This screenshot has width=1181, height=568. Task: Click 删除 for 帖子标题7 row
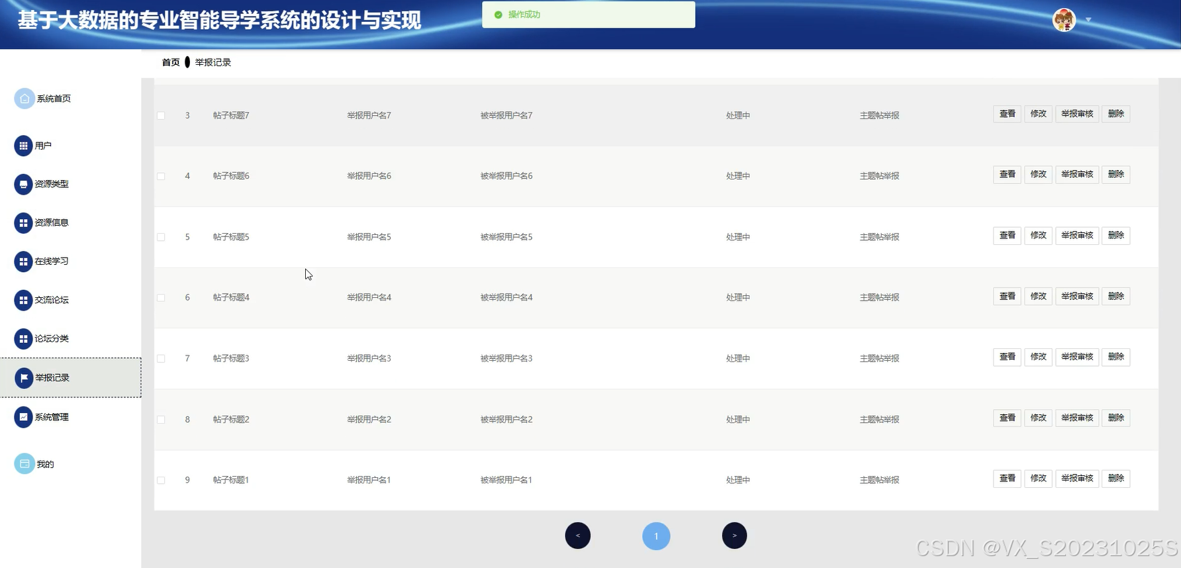(1116, 114)
